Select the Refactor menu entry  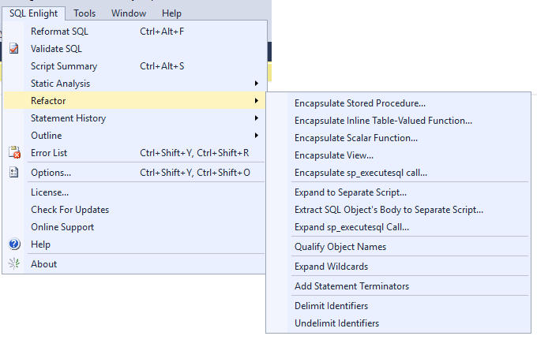(x=134, y=100)
